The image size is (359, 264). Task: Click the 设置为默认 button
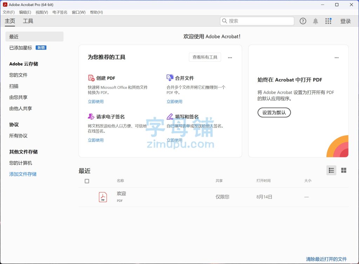coord(274,113)
